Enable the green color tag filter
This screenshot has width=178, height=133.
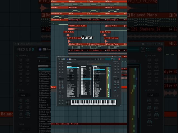click(x=102, y=64)
